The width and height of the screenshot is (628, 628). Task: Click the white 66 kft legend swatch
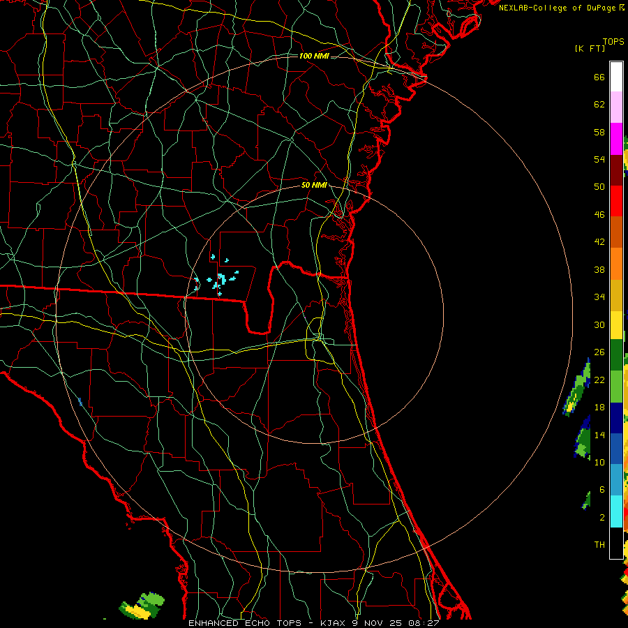click(616, 77)
